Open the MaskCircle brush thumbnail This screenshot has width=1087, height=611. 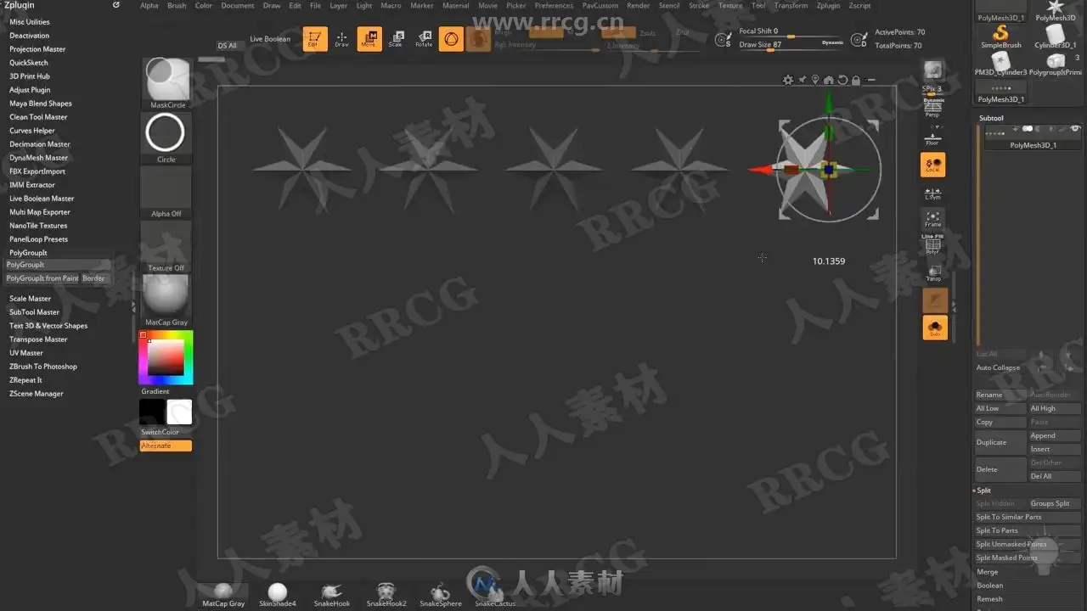166,82
